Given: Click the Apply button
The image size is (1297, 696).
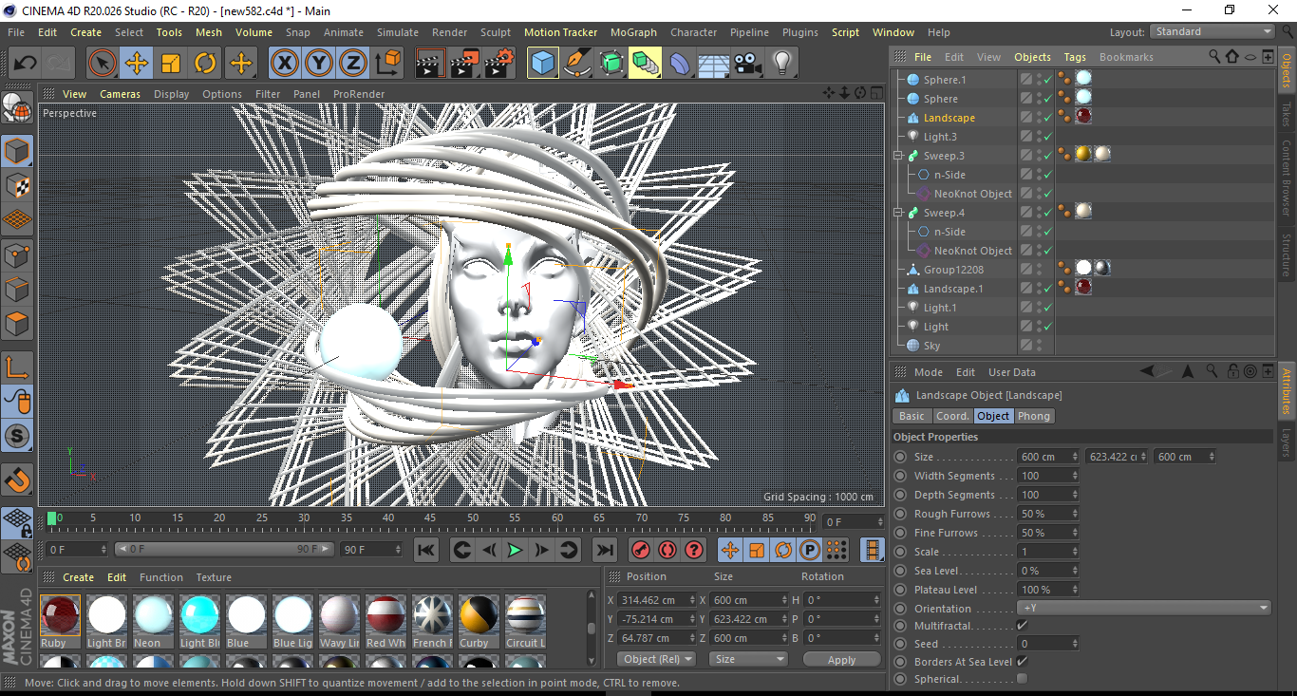Looking at the screenshot, I should coord(841,659).
